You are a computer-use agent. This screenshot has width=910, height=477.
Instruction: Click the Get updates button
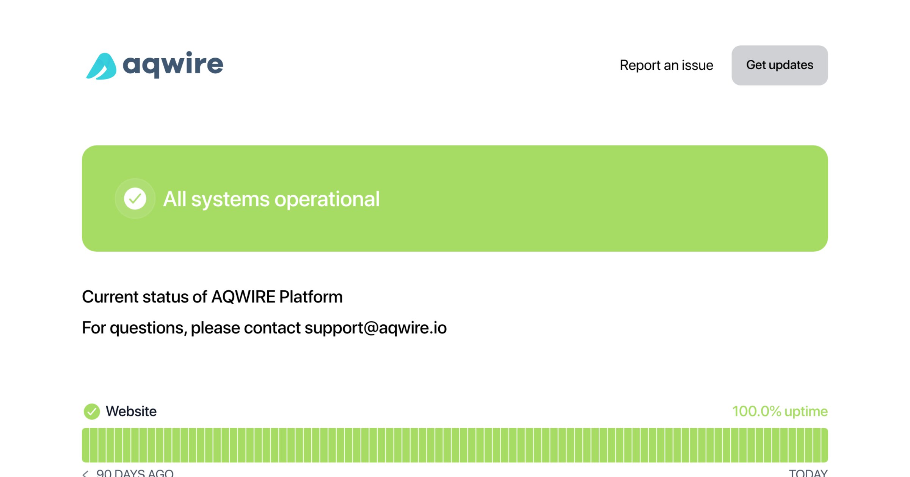pos(780,65)
